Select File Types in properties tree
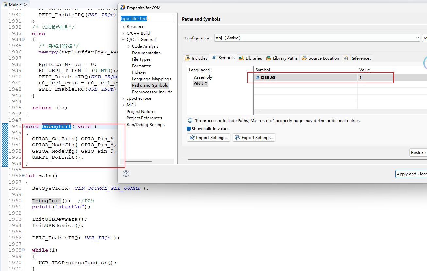427x271 pixels. tap(141, 59)
